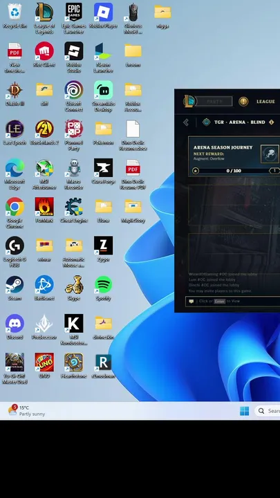Screen dimensions: 280x498
Task: Open the LEAGUE tab in client header
Action: tap(265, 102)
